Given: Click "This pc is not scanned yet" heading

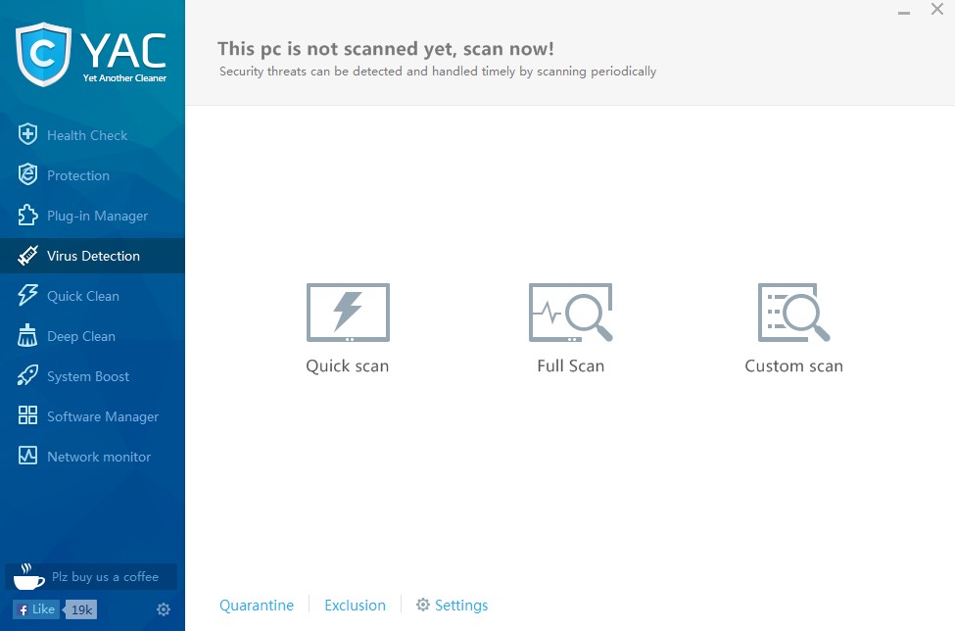Looking at the screenshot, I should click(386, 49).
